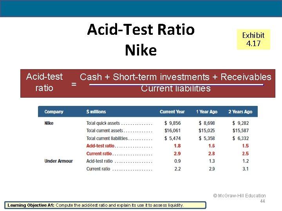
Task: Click Nike's acid-test ratio value 1.6
Action: click(211, 146)
